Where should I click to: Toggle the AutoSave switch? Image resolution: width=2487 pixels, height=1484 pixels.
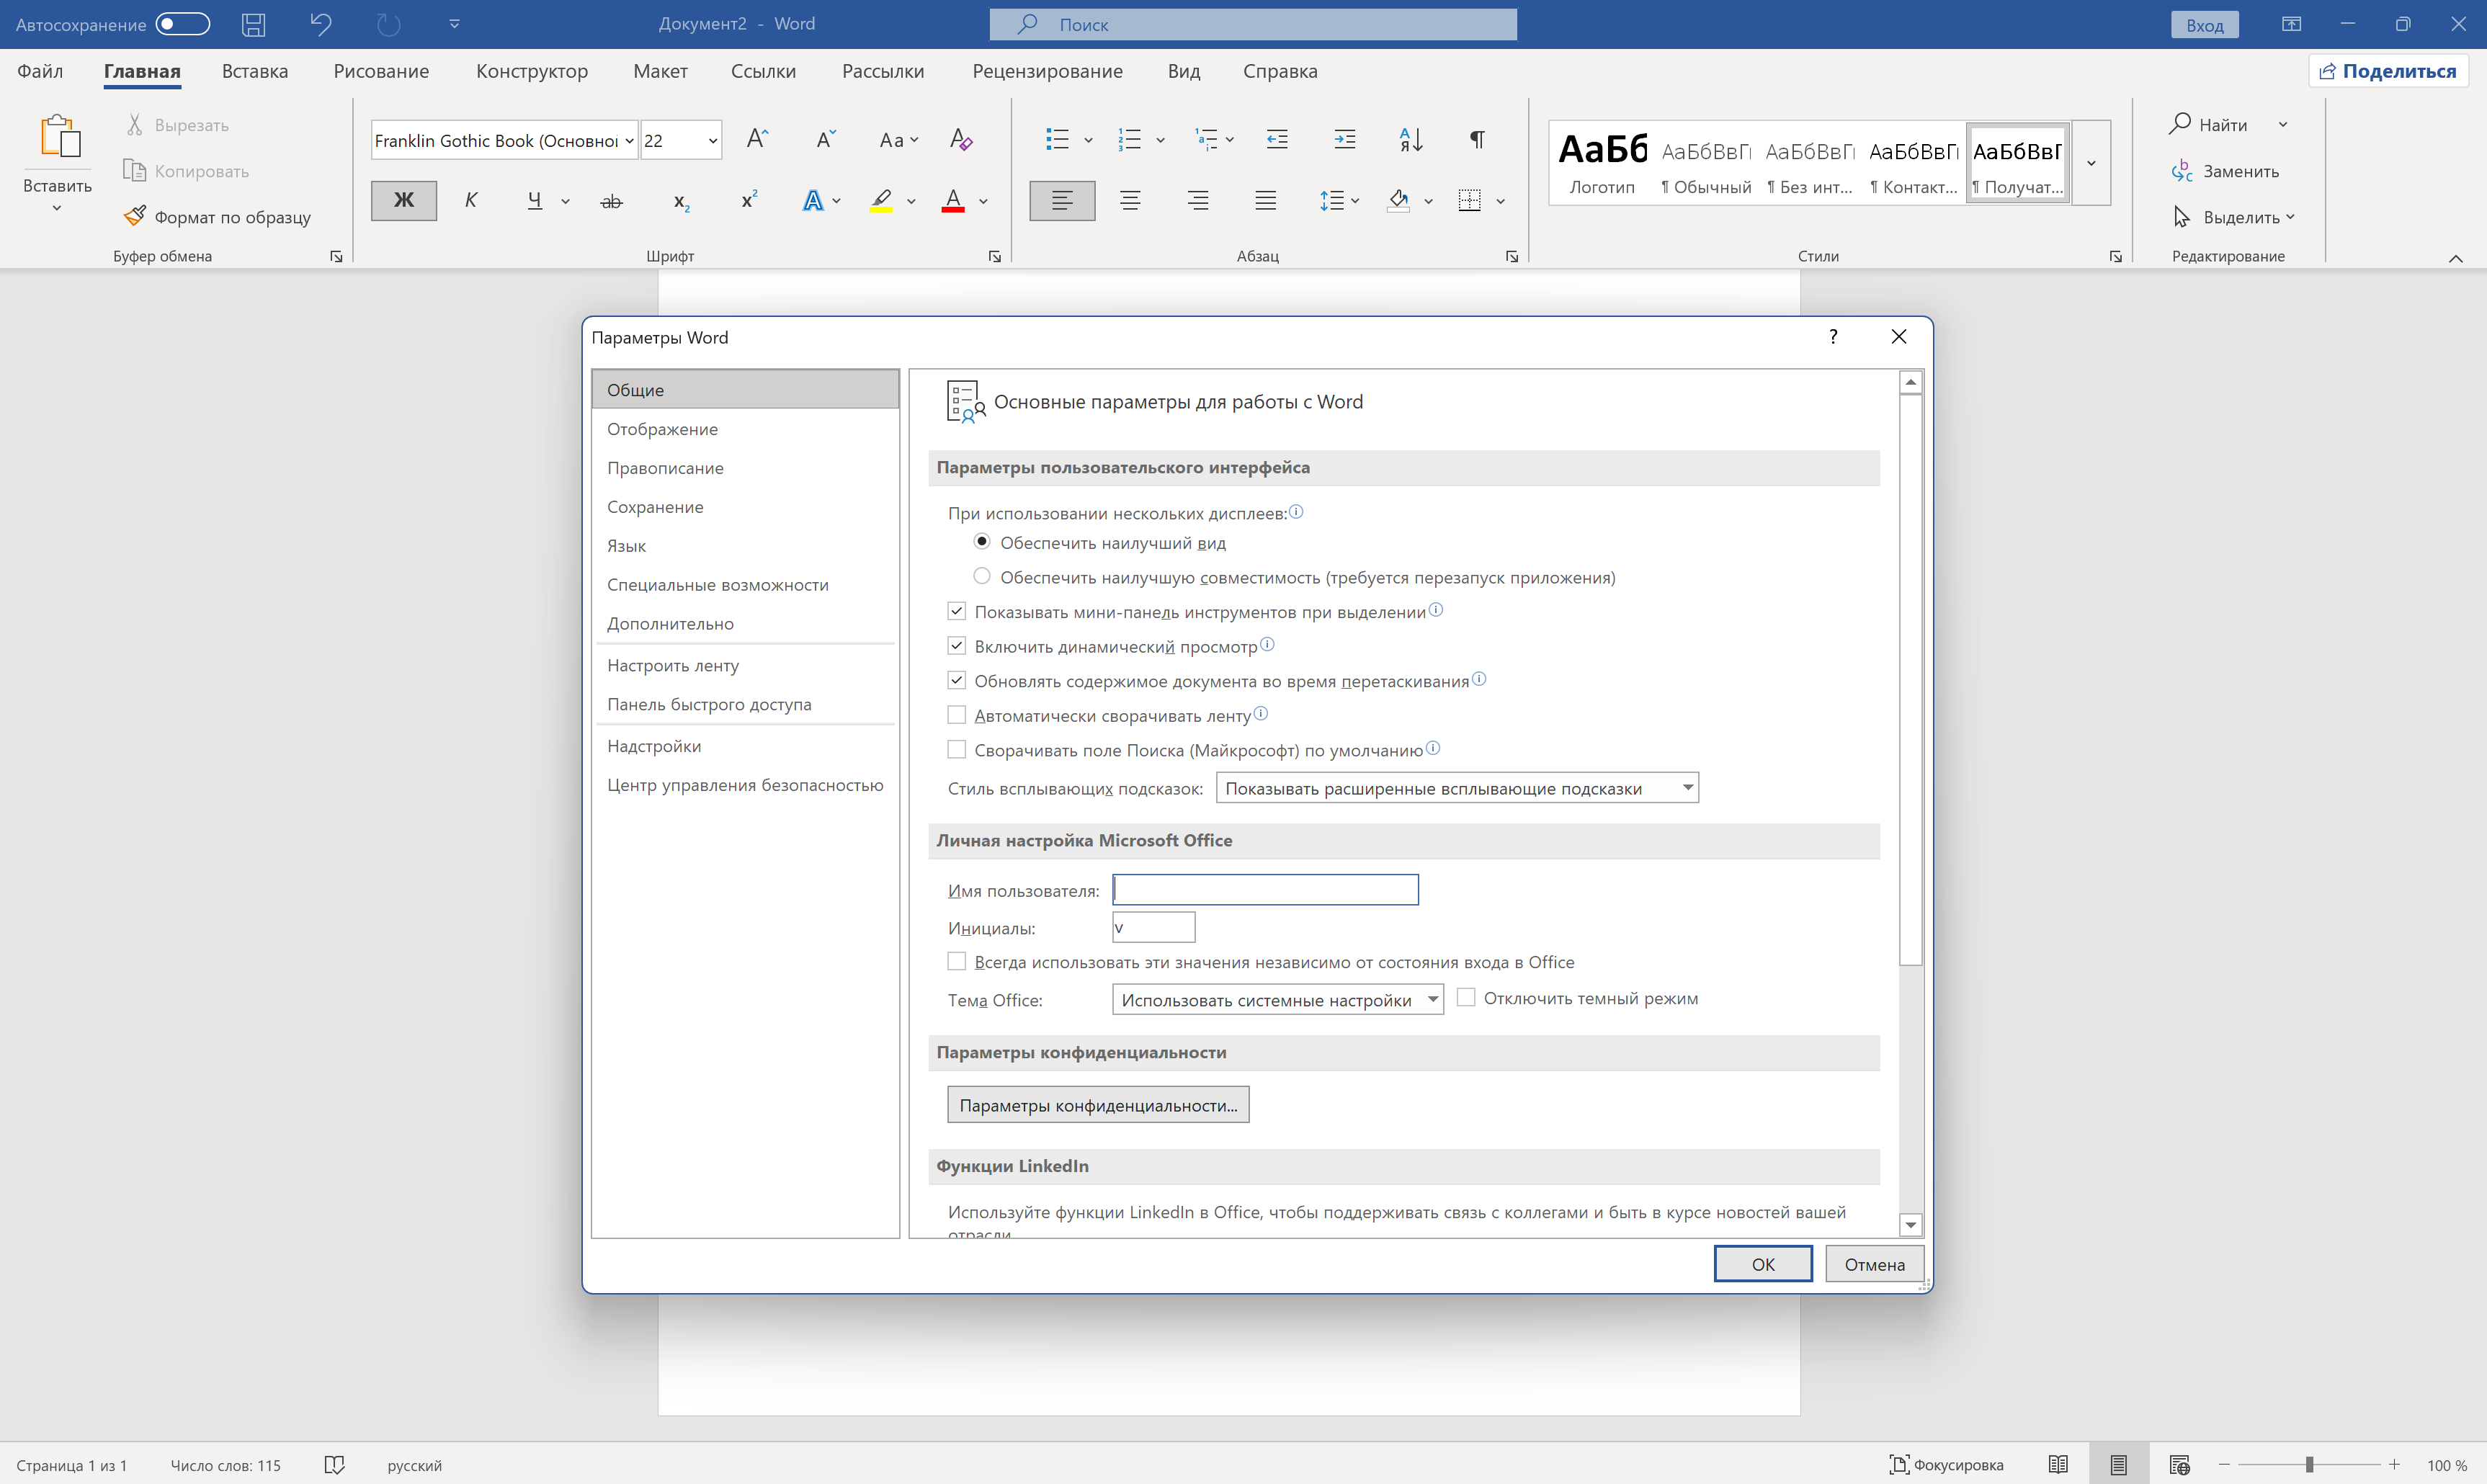click(183, 24)
